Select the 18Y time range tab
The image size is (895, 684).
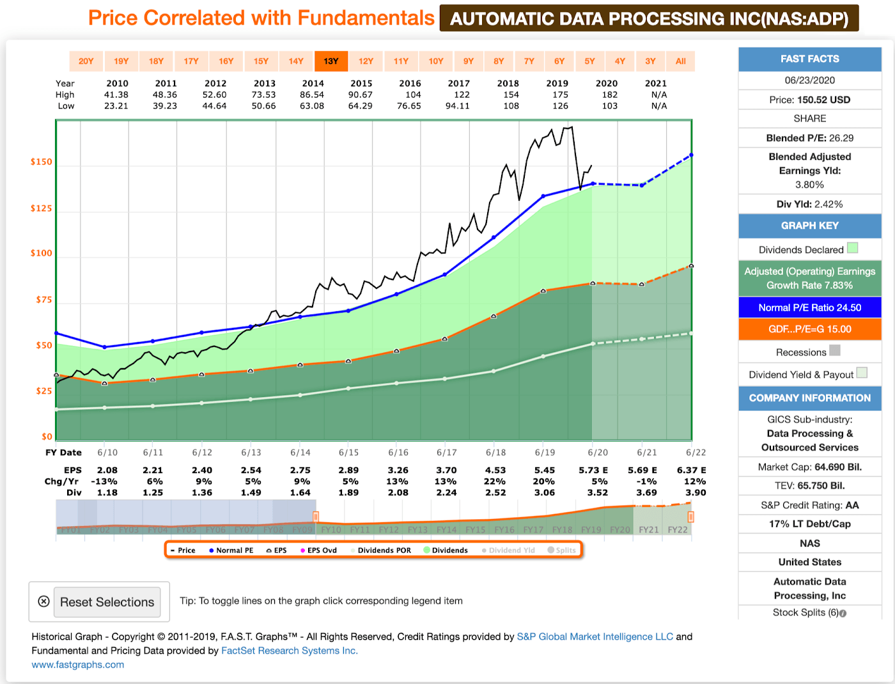click(156, 61)
